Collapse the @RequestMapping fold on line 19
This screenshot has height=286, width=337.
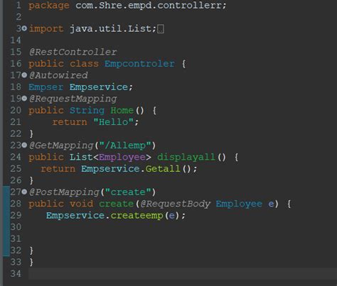point(24,99)
